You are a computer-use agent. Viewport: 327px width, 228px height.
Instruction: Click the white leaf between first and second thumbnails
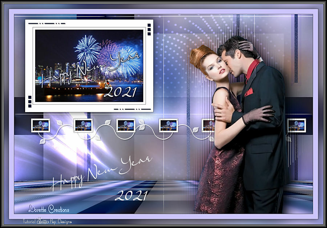click(60, 123)
